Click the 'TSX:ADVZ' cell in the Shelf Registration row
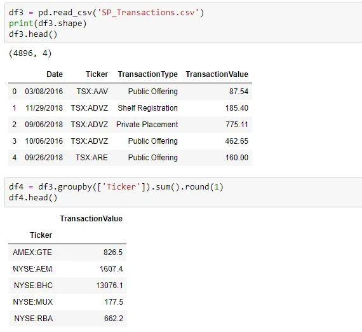The image size is (362, 332). point(90,108)
